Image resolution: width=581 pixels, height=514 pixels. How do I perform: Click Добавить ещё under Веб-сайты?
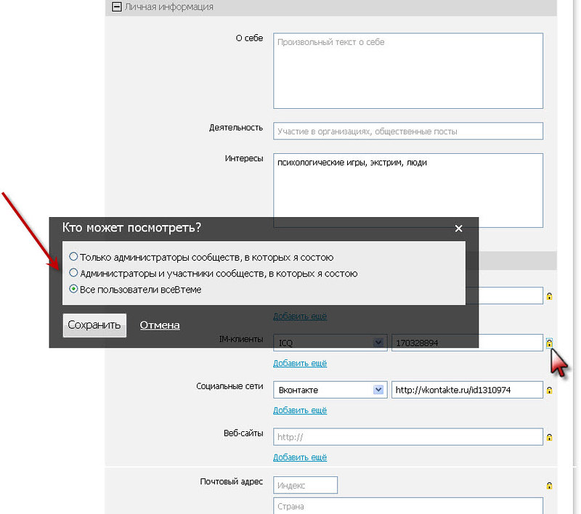[300, 457]
